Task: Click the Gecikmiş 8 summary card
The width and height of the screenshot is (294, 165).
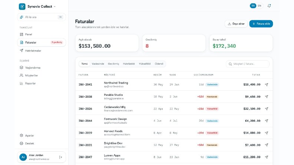Action: click(x=174, y=43)
